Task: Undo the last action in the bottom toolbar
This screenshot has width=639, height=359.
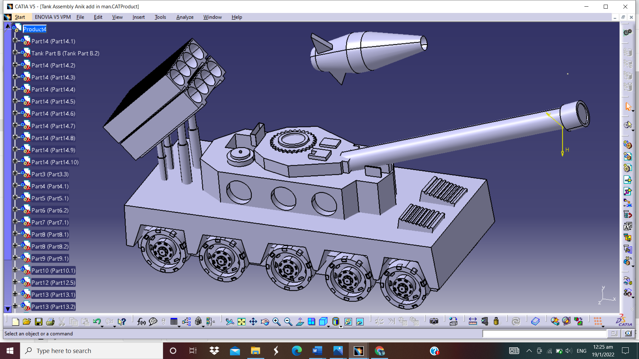Action: pos(97,321)
